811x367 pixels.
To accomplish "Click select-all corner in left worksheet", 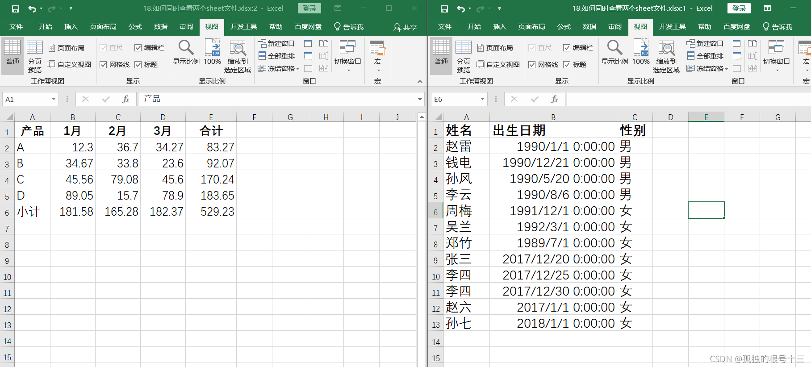I will (x=8, y=117).
